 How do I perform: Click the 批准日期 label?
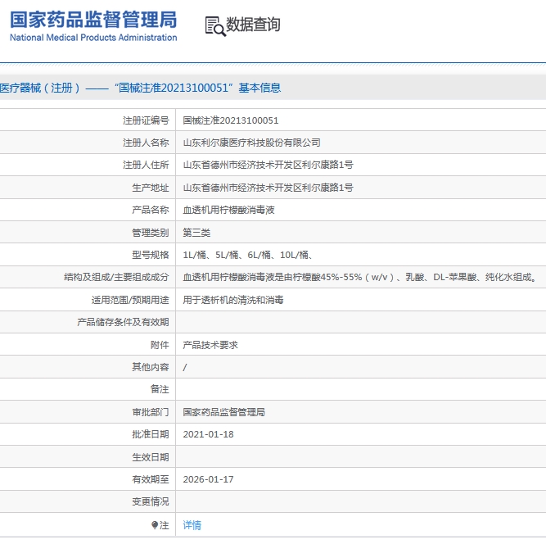tap(151, 434)
